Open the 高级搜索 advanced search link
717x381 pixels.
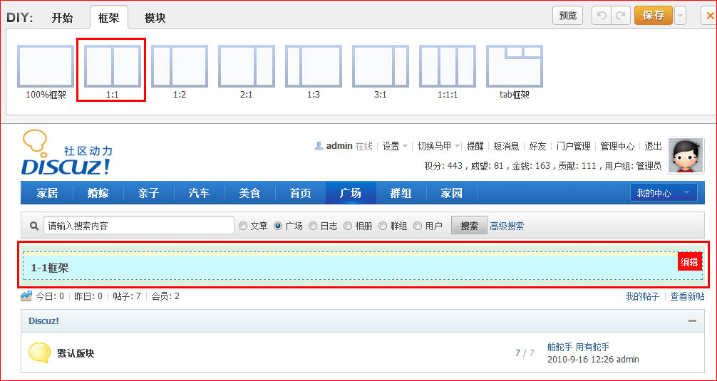[x=507, y=226]
